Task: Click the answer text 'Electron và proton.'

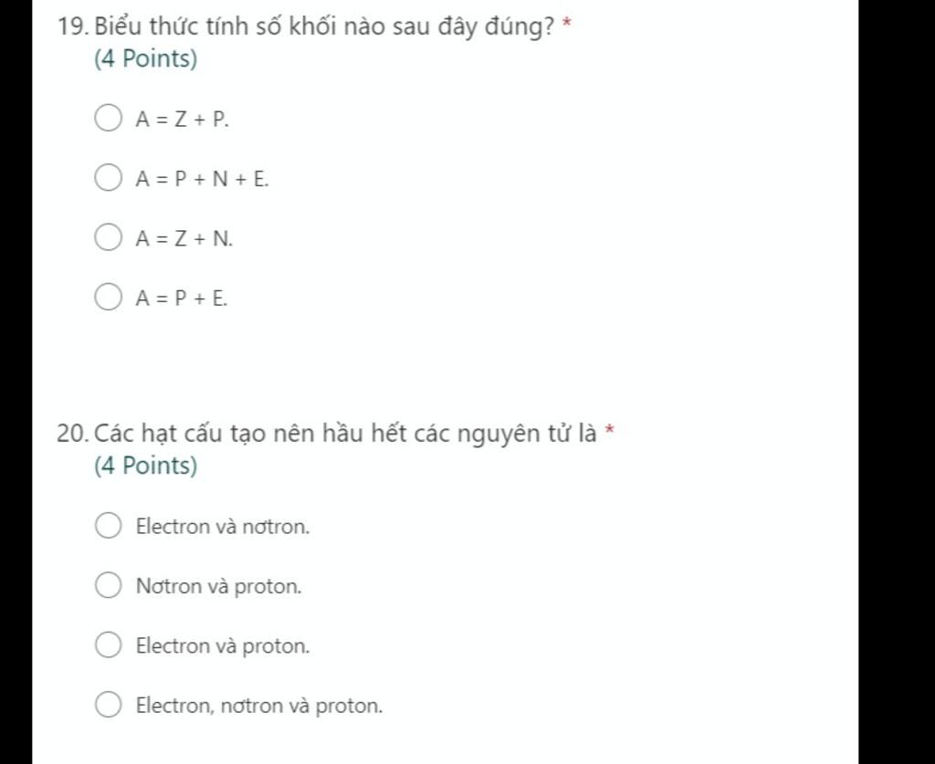Action: 223,646
